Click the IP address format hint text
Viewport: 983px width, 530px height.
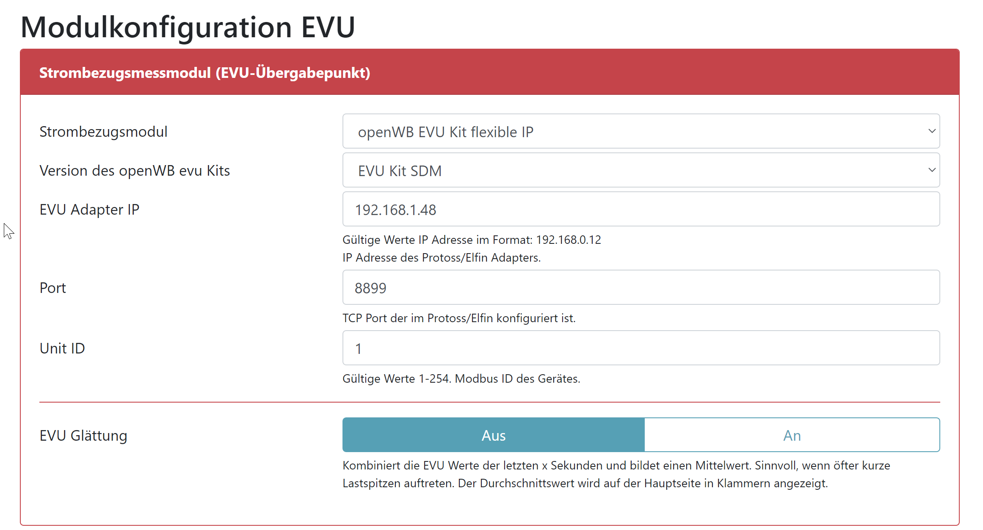(x=471, y=240)
